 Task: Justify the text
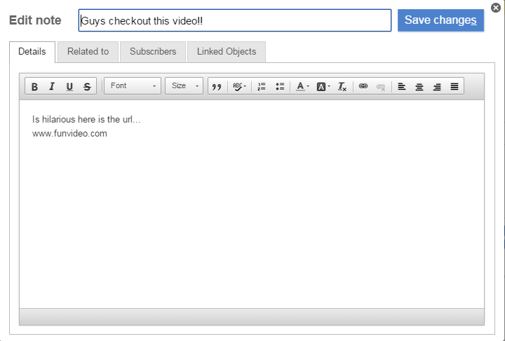click(x=454, y=86)
